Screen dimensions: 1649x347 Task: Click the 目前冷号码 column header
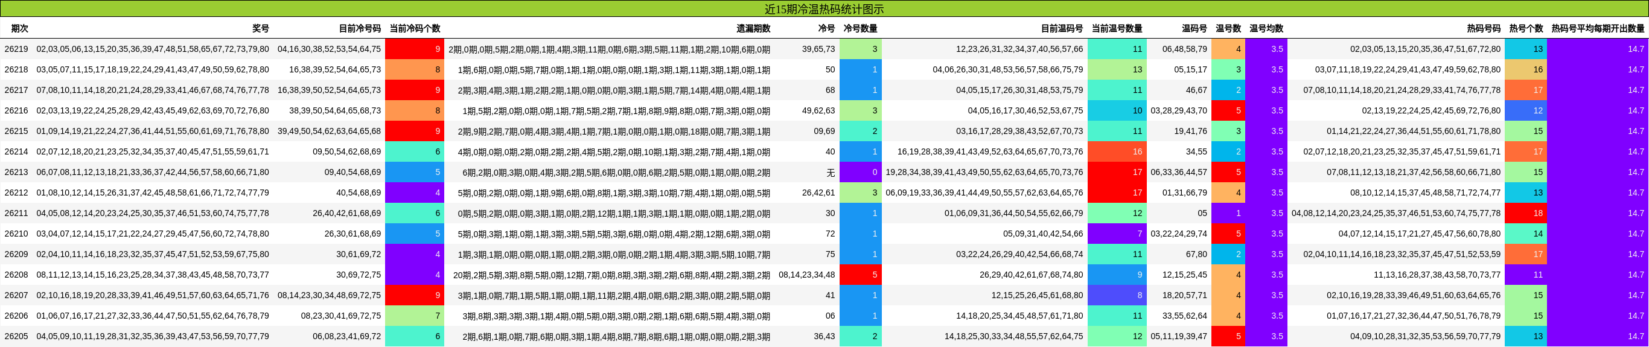click(360, 29)
